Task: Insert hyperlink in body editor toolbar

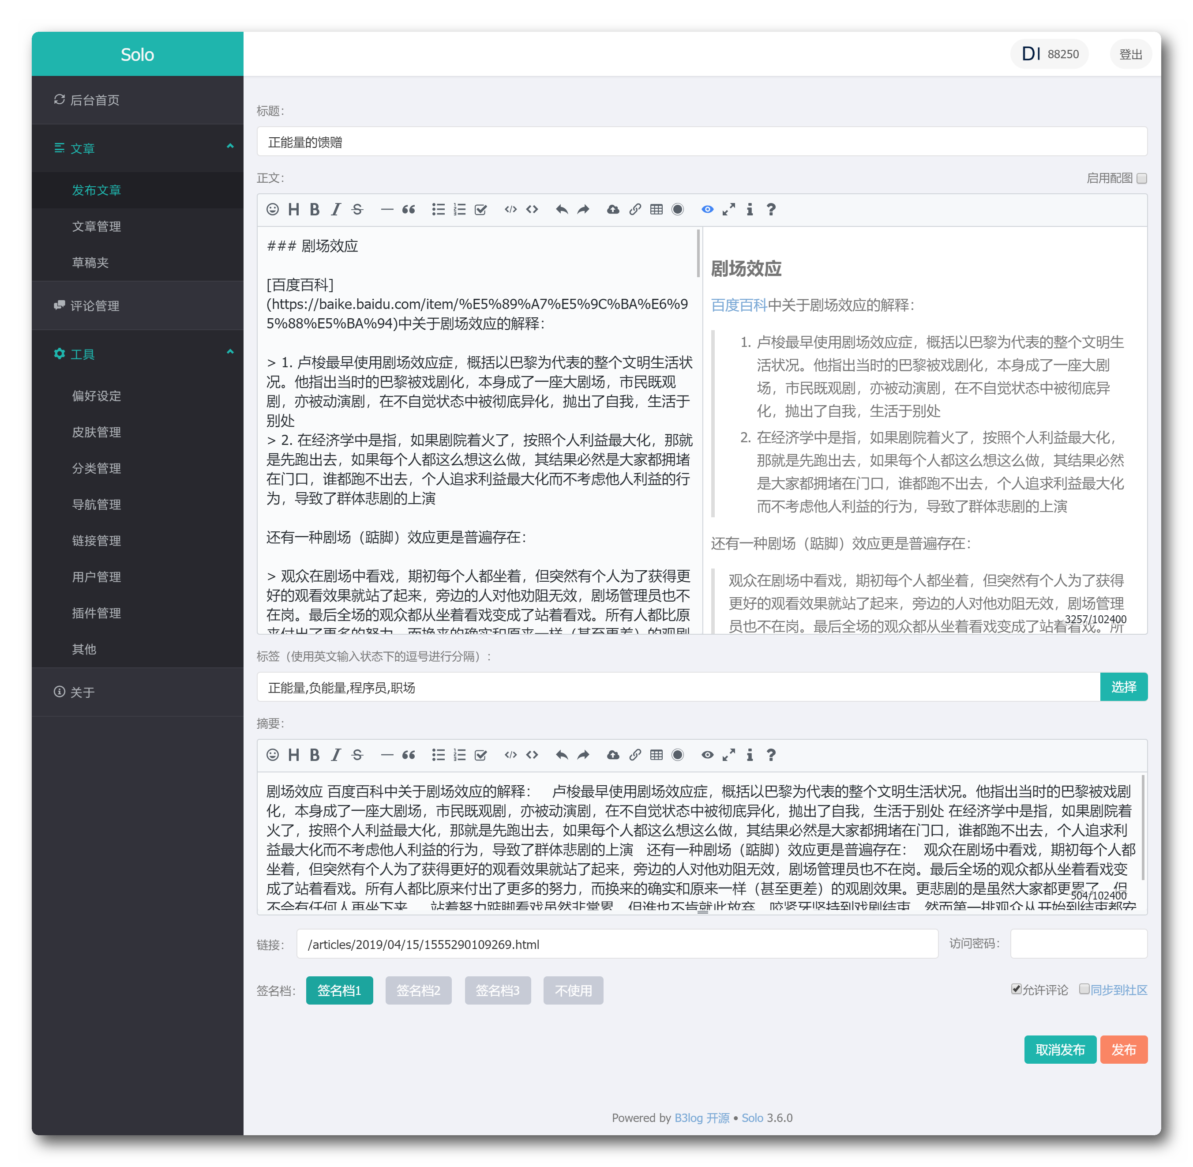Action: point(635,210)
